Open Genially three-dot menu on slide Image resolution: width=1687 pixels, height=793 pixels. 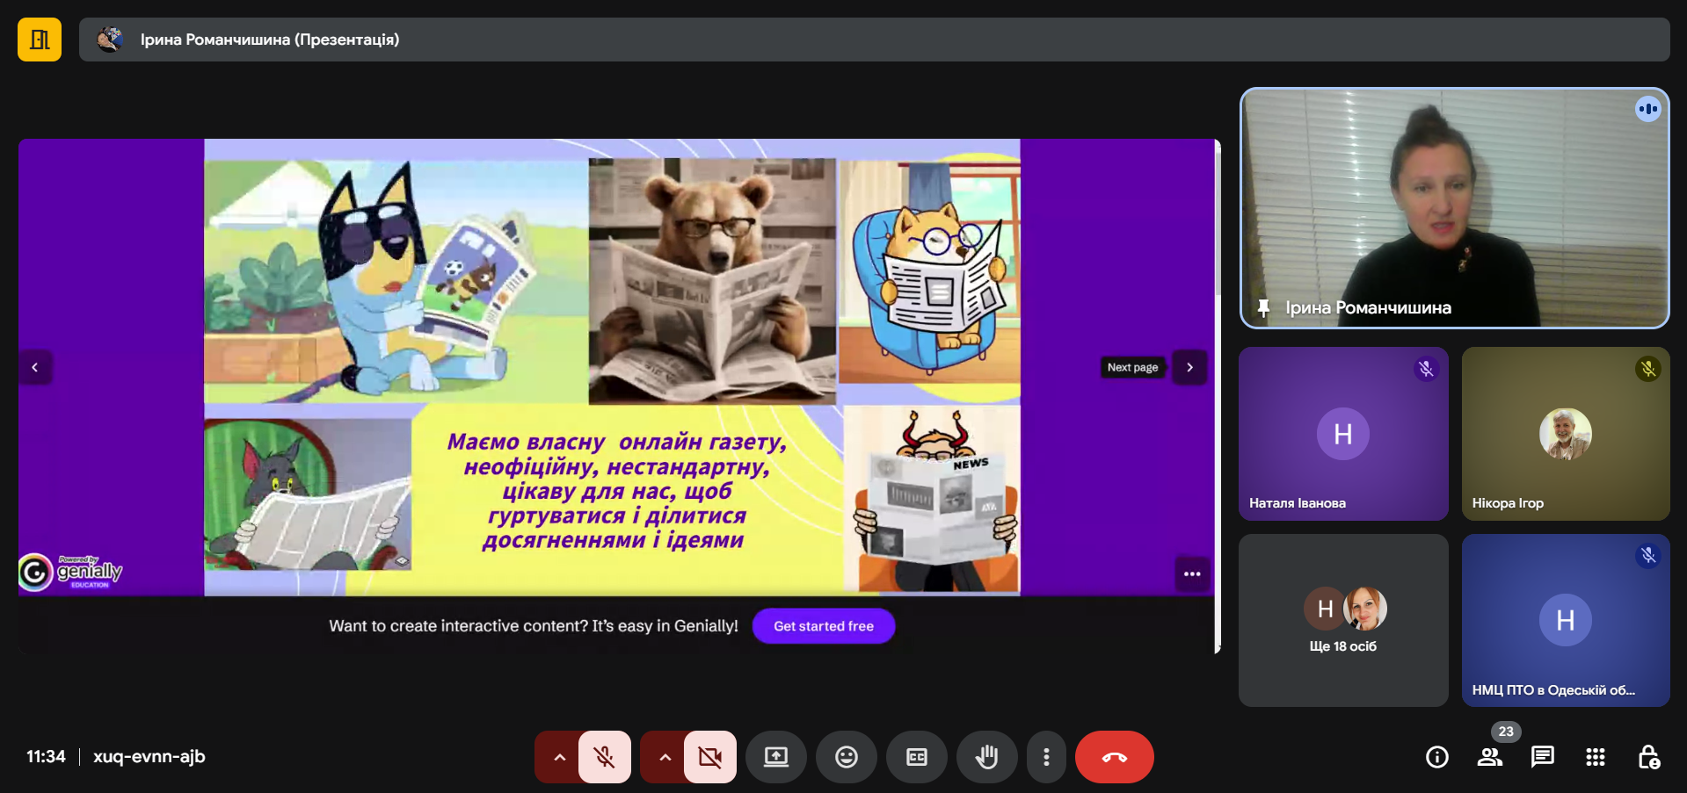tap(1192, 574)
